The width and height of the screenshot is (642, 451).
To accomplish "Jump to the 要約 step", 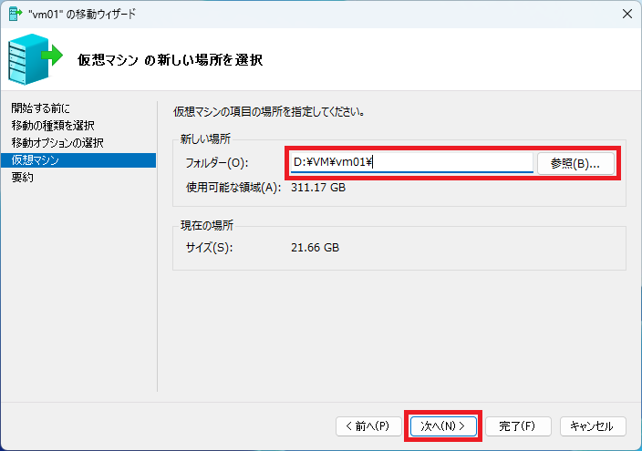I will point(23,177).
